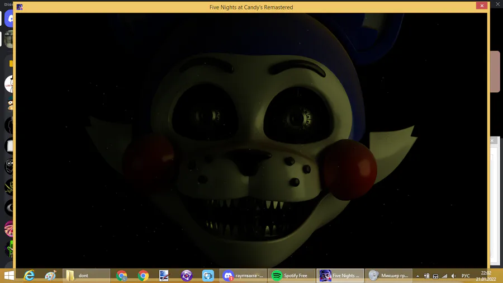Open the Микшер гр... taskbar window
The image size is (503, 283).
pos(389,276)
